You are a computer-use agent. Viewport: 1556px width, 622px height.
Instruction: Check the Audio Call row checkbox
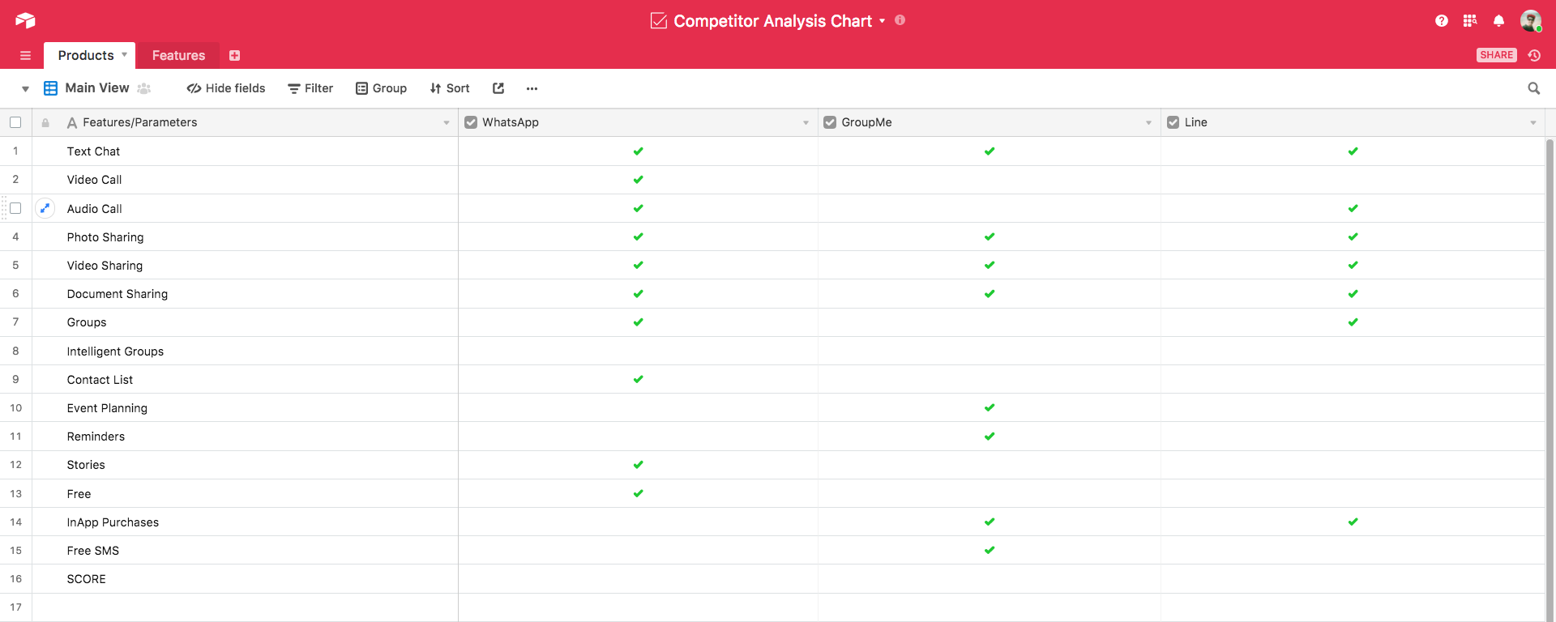[x=15, y=208]
